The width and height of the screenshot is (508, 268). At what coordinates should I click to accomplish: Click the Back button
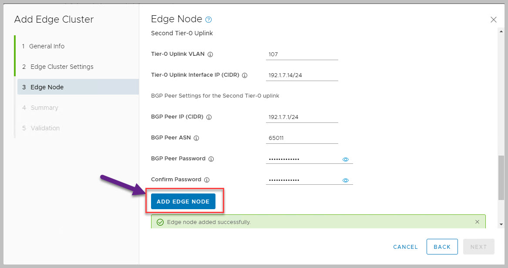[442, 247]
